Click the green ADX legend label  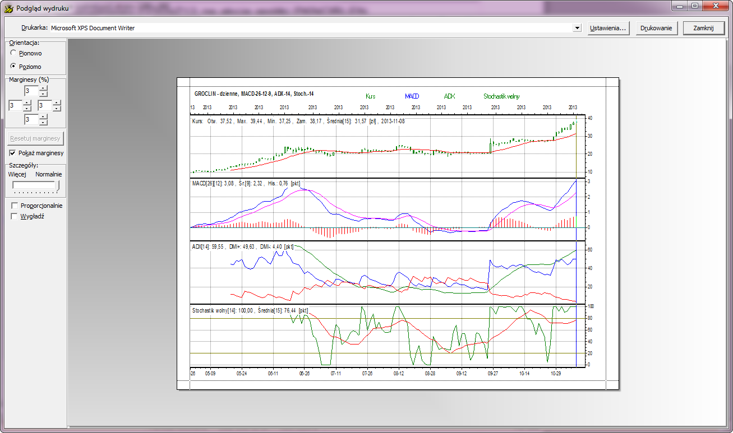point(449,96)
